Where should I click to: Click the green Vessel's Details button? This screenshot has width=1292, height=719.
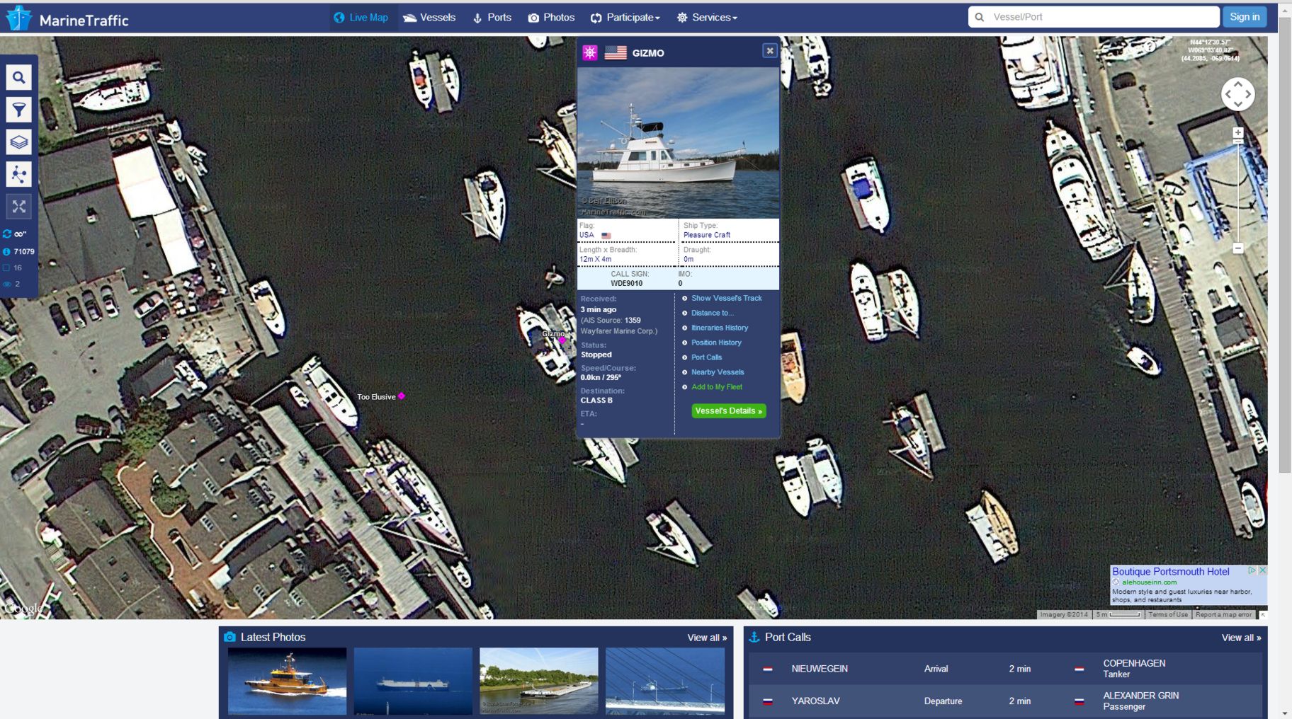pos(728,411)
